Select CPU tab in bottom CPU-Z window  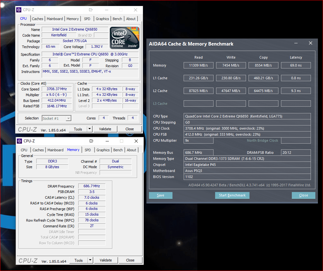pos(24,150)
